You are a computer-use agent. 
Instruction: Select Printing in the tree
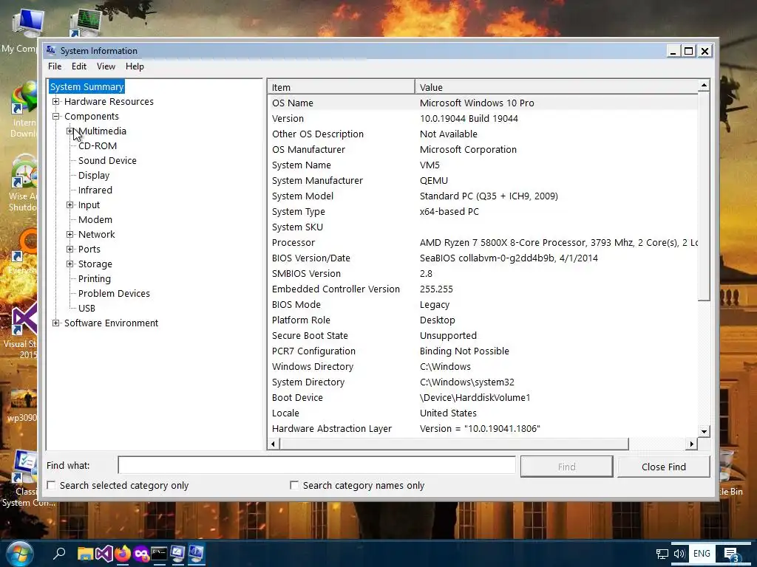[94, 278]
